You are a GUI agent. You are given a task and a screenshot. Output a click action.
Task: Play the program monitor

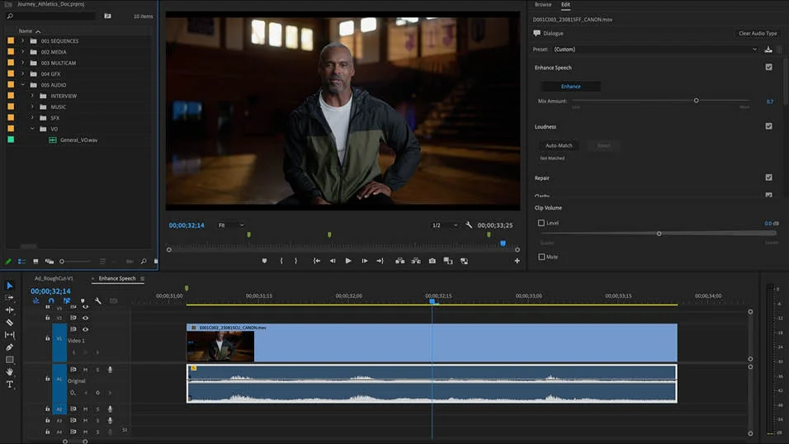point(348,261)
